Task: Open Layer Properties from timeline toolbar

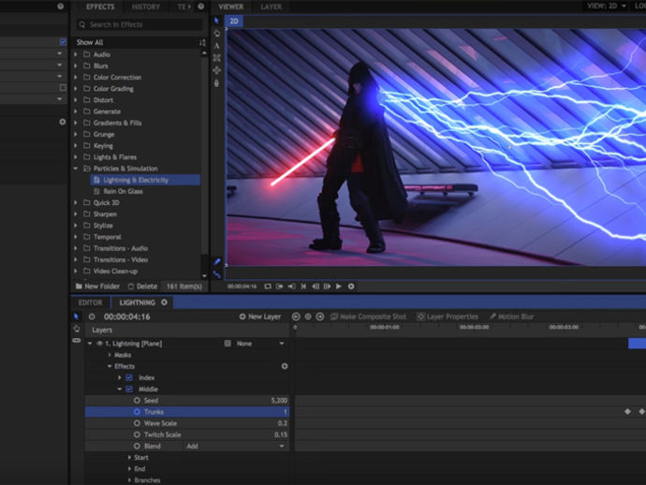Action: coord(448,316)
